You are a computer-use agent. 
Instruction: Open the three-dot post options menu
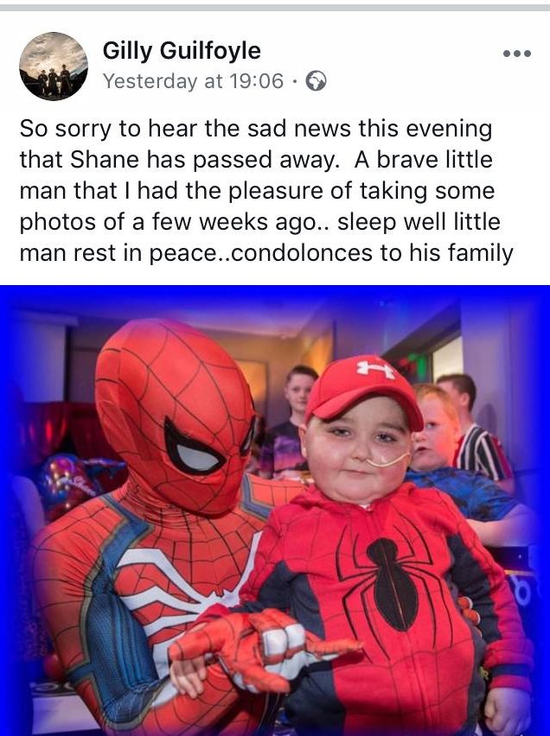(x=517, y=54)
